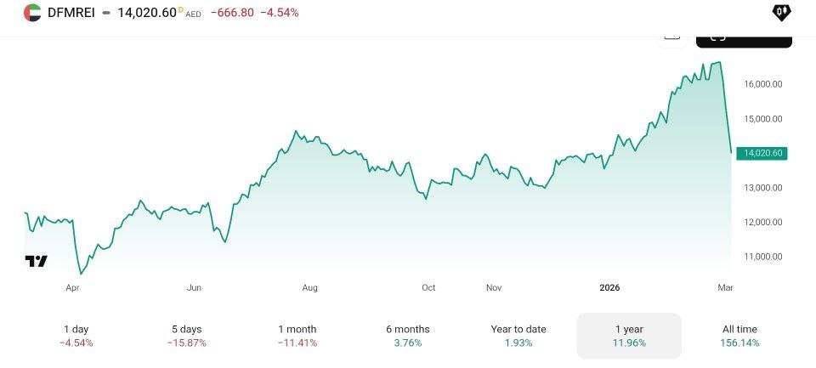This screenshot has width=816, height=368.
Task: Select the 1 month performance range
Action: tap(297, 336)
